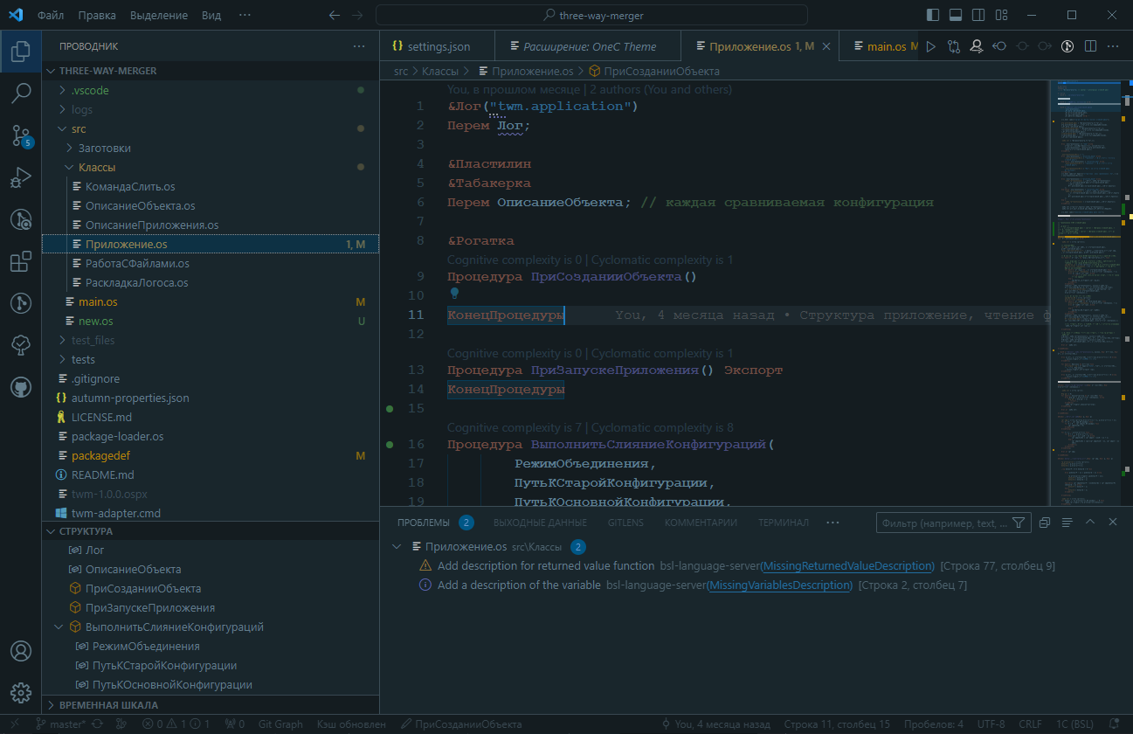Image resolution: width=1133 pixels, height=734 pixels.
Task: Run the file with the play icon
Action: (x=930, y=46)
